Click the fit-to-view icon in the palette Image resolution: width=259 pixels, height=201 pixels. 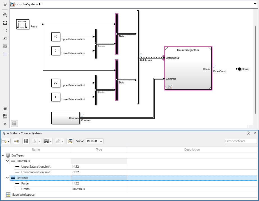tap(4, 23)
